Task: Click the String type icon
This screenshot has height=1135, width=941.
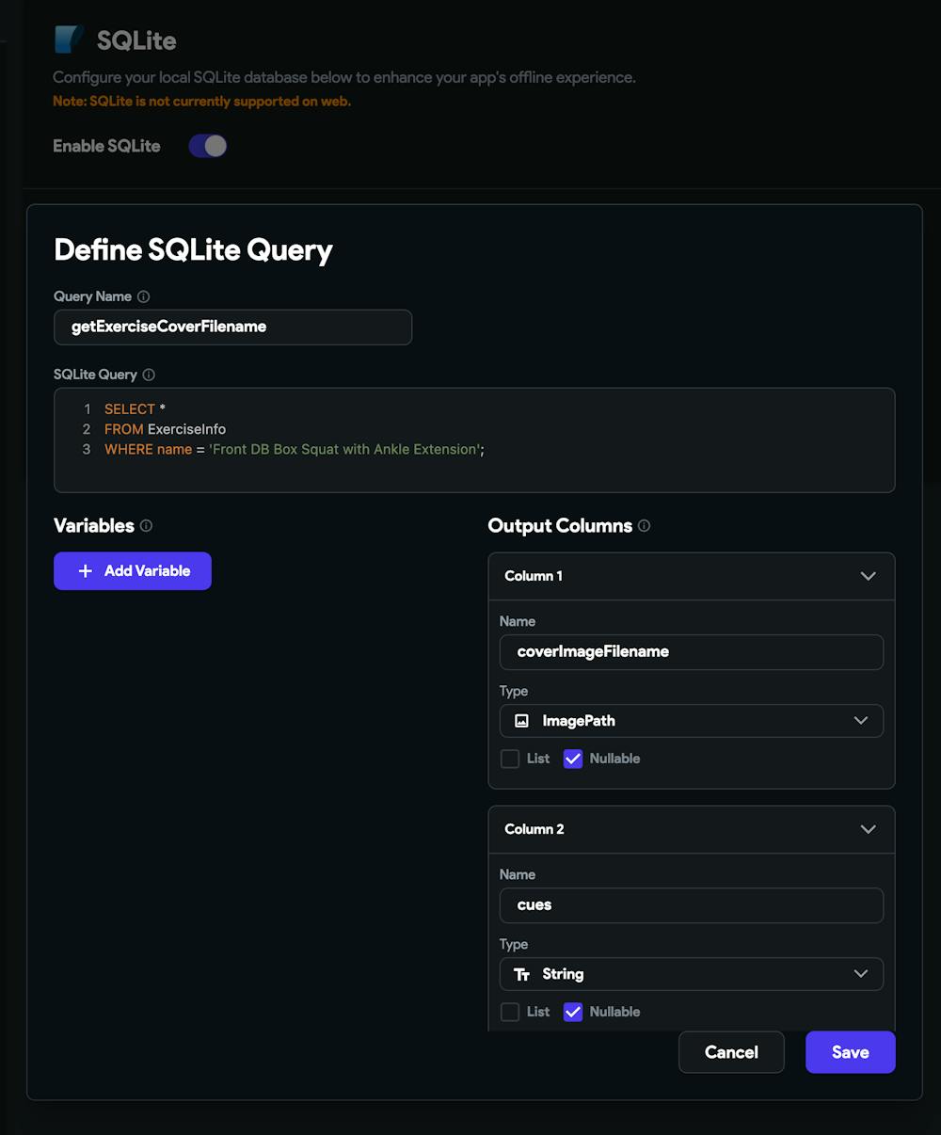Action: click(x=521, y=974)
